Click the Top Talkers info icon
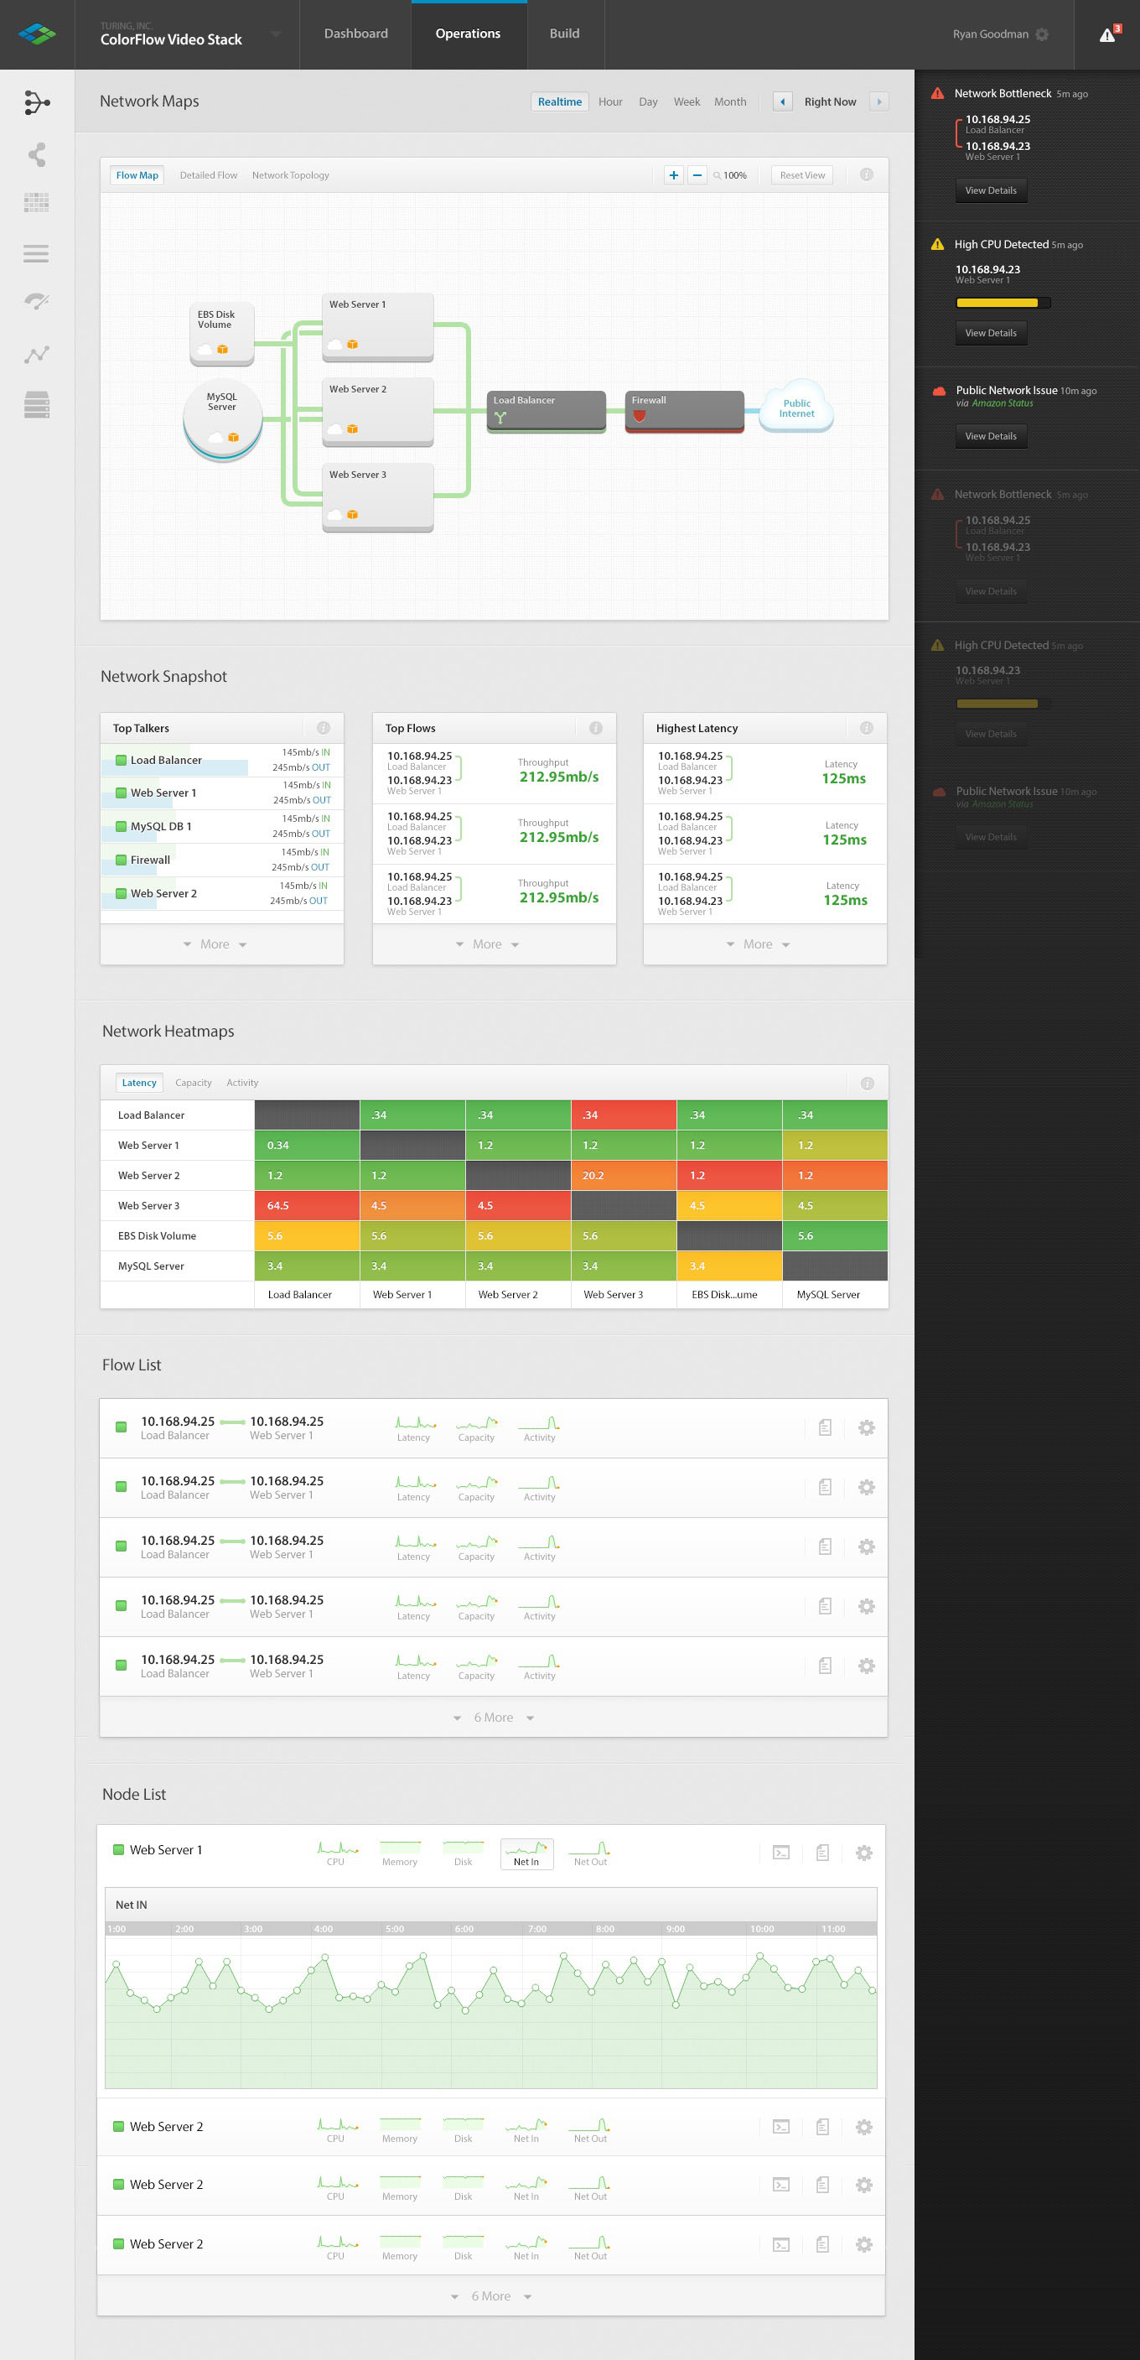 point(324,727)
